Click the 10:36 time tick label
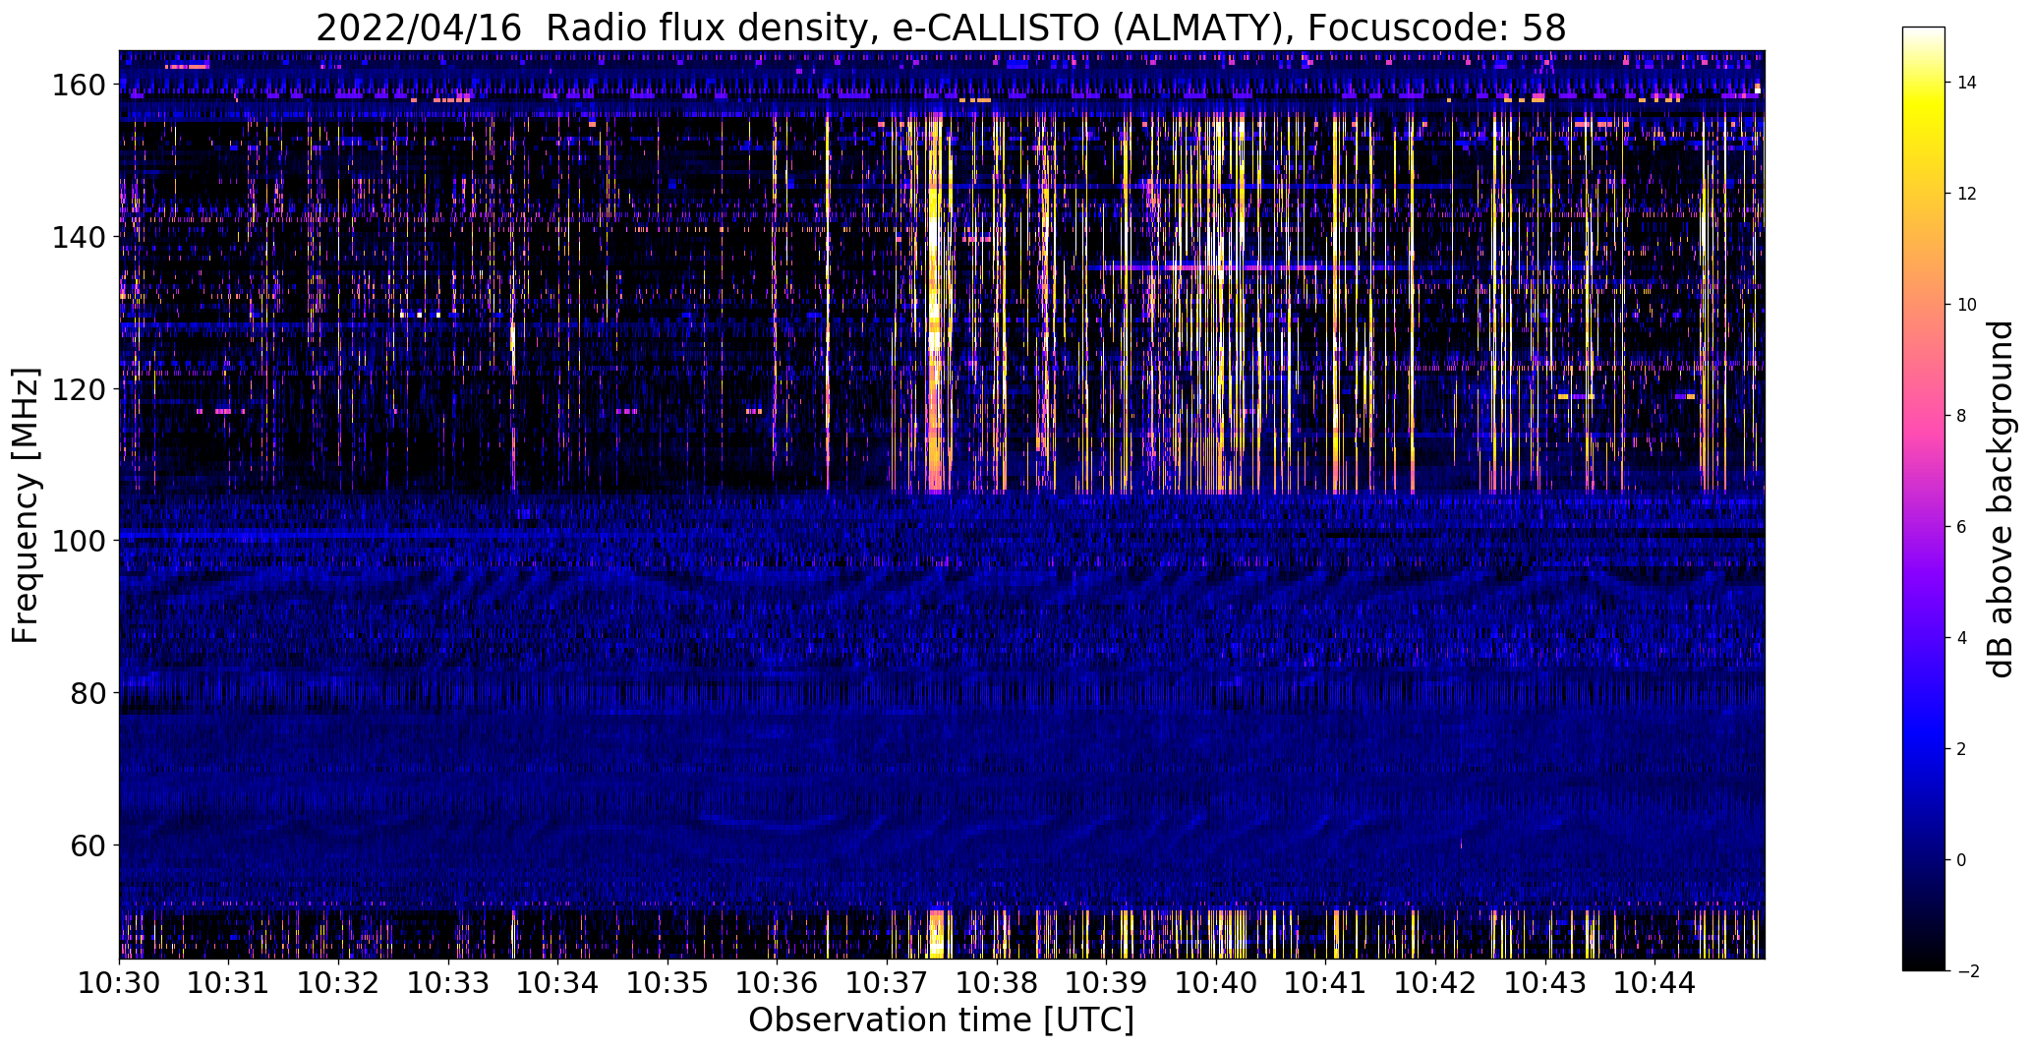Image resolution: width=2031 pixels, height=1049 pixels. [x=778, y=981]
